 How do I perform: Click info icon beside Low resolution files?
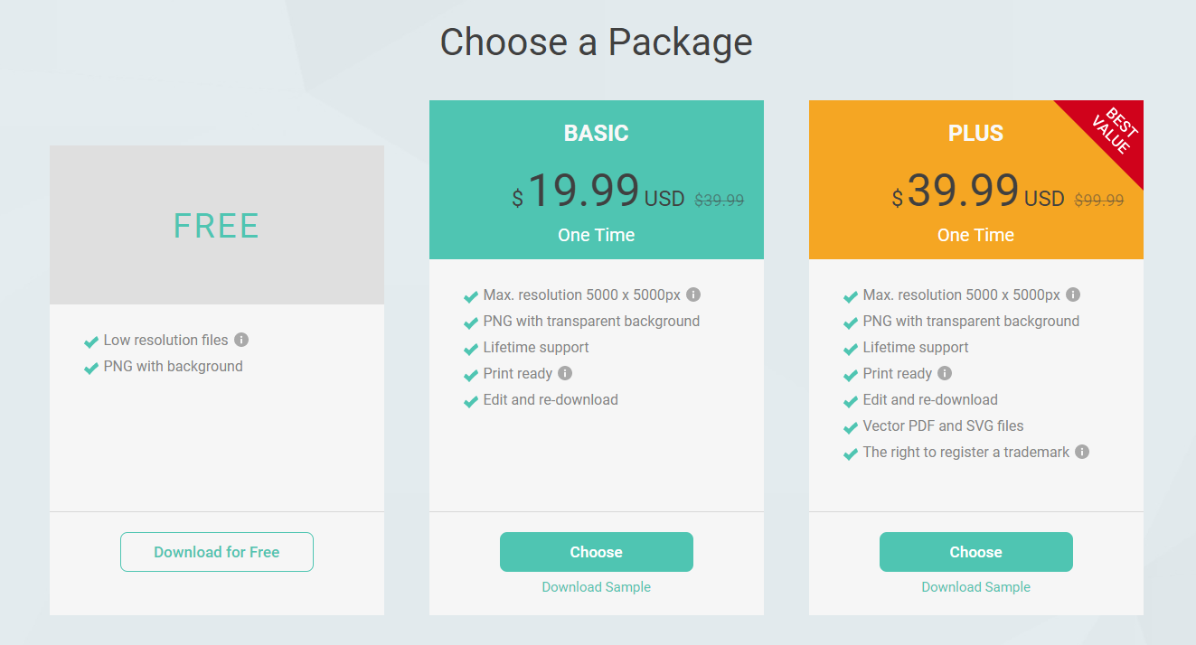(x=241, y=340)
